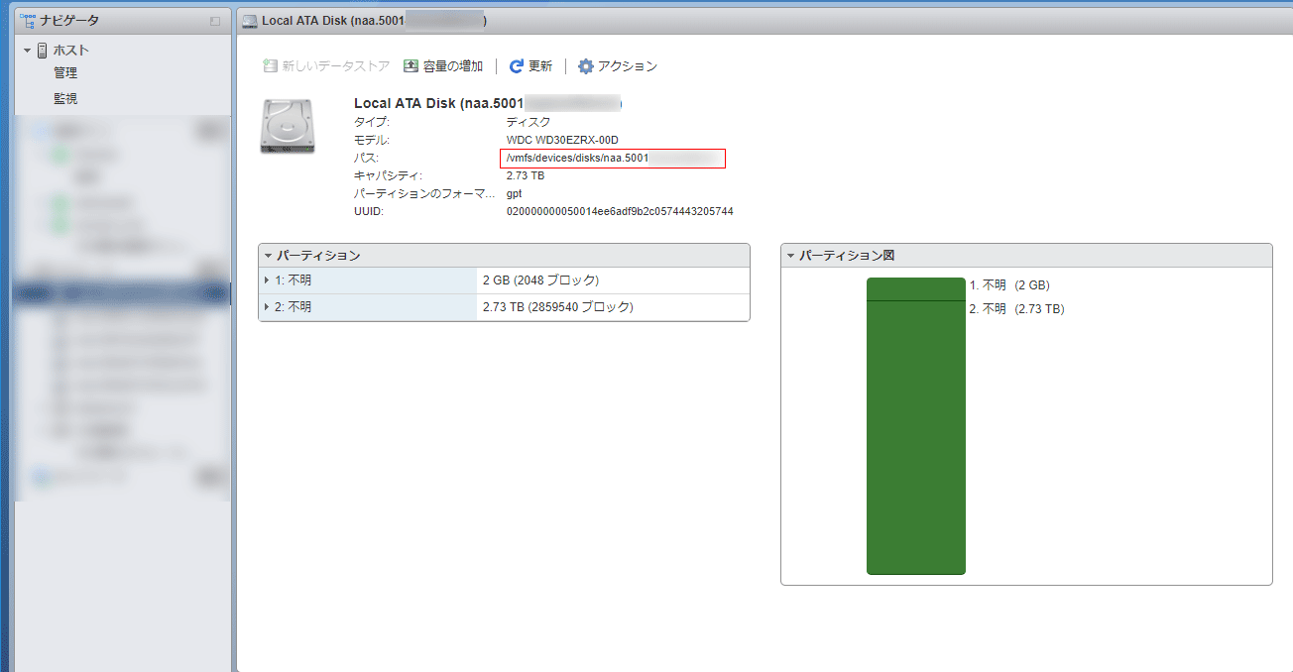The image size is (1293, 672).
Task: Minimize the ナビゲータ panel with its corner icon
Action: pos(215,21)
